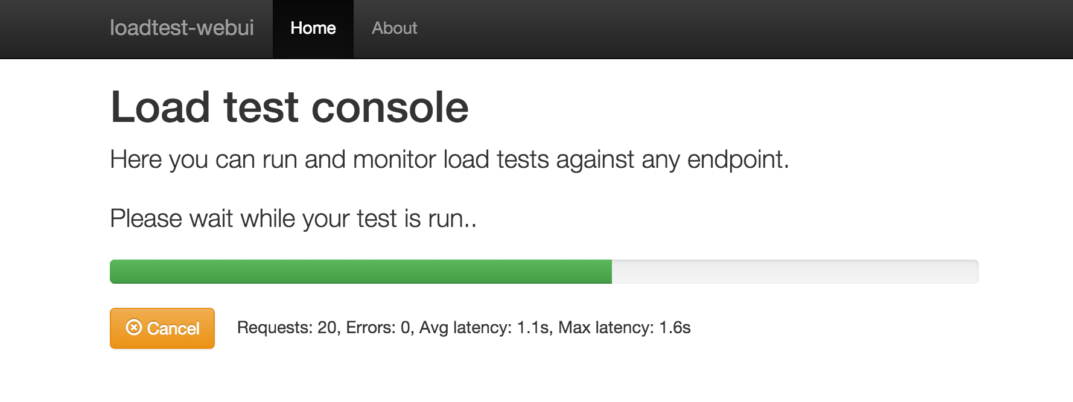Viewport: 1073px width, 402px height.
Task: Click the gray unfilled progress bar section
Action: (795, 272)
